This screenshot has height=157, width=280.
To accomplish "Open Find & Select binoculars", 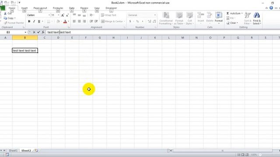I will tap(257, 18).
